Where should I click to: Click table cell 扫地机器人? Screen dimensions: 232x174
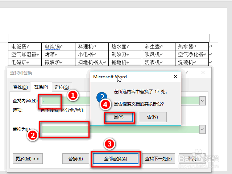tap(92, 62)
